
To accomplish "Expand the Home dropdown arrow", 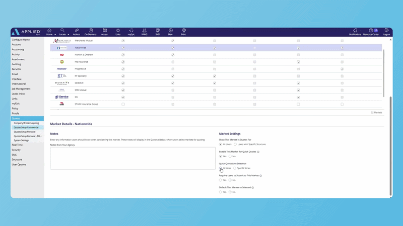I will pos(55,35).
